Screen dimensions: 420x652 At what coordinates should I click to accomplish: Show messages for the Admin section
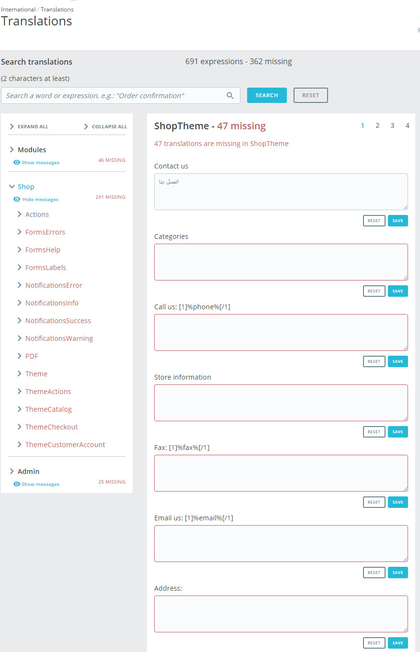pos(40,484)
